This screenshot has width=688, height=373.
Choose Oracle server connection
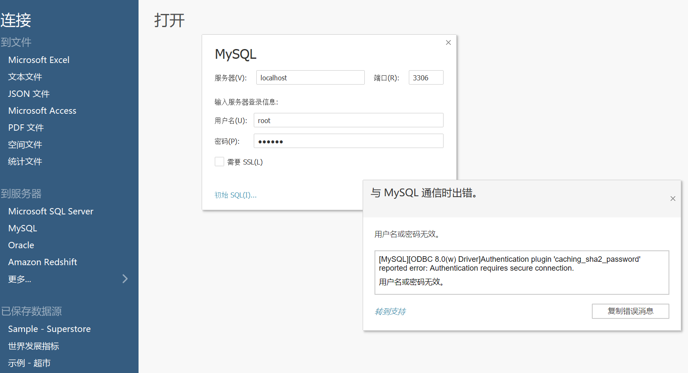click(21, 245)
